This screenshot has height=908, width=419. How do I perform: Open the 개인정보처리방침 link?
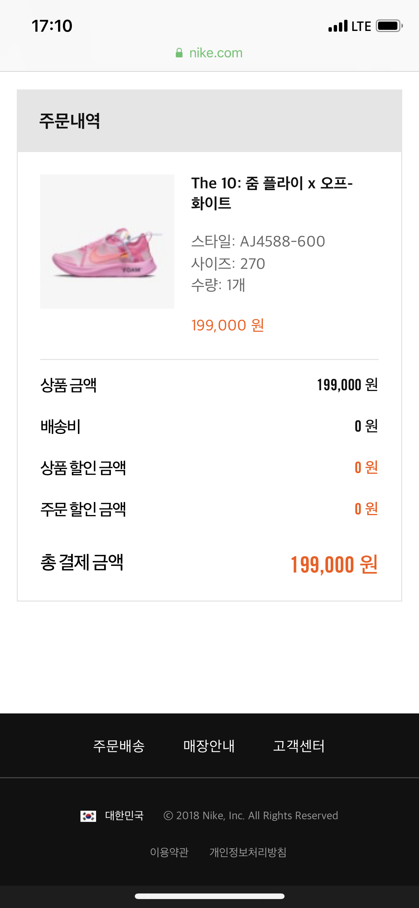[248, 852]
